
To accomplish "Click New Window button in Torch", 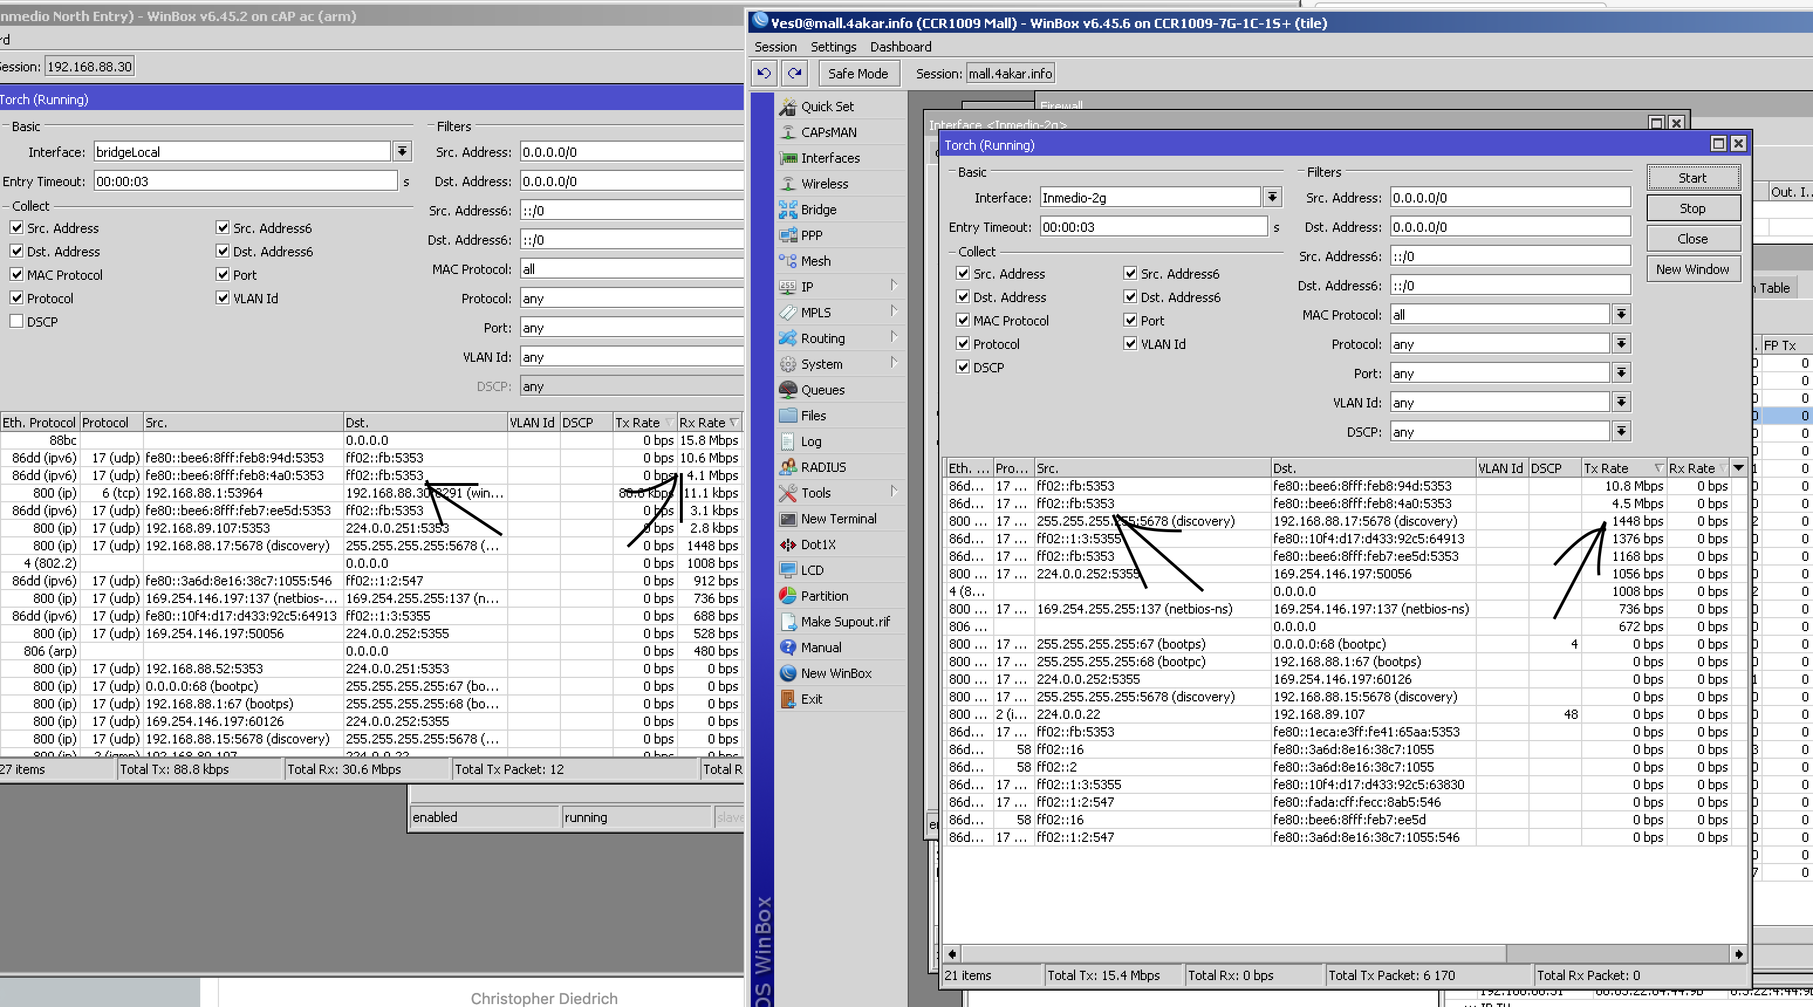I will tap(1692, 269).
